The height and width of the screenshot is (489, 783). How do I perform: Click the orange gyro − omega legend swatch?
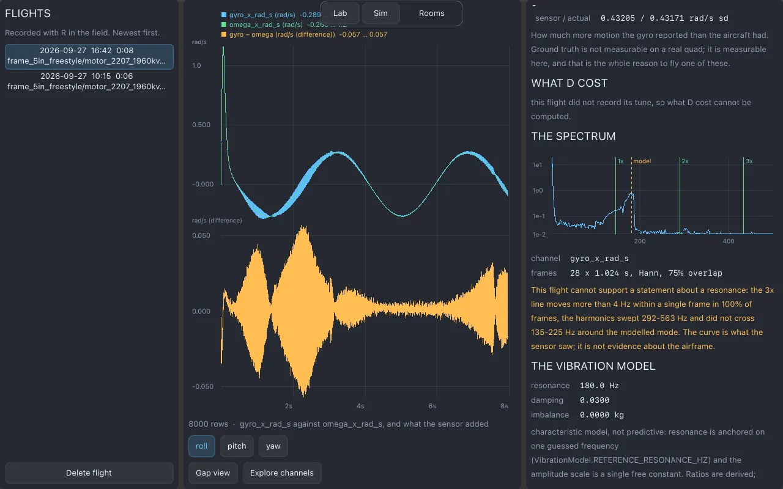coord(224,35)
